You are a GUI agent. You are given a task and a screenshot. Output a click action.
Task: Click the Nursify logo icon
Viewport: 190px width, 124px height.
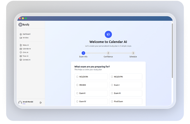click(x=20, y=25)
